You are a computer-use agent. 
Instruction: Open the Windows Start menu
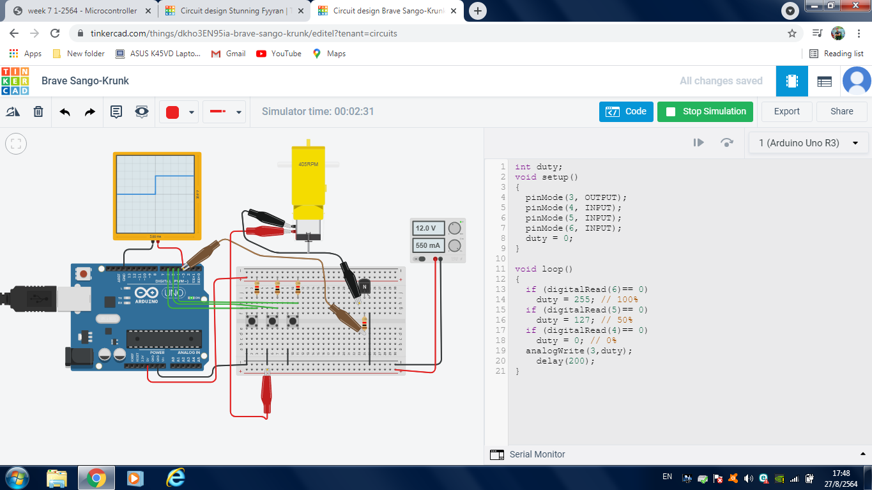16,477
